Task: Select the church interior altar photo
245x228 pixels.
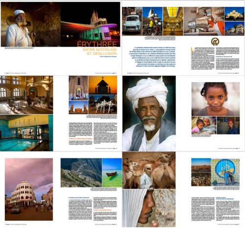Action: 78,88
